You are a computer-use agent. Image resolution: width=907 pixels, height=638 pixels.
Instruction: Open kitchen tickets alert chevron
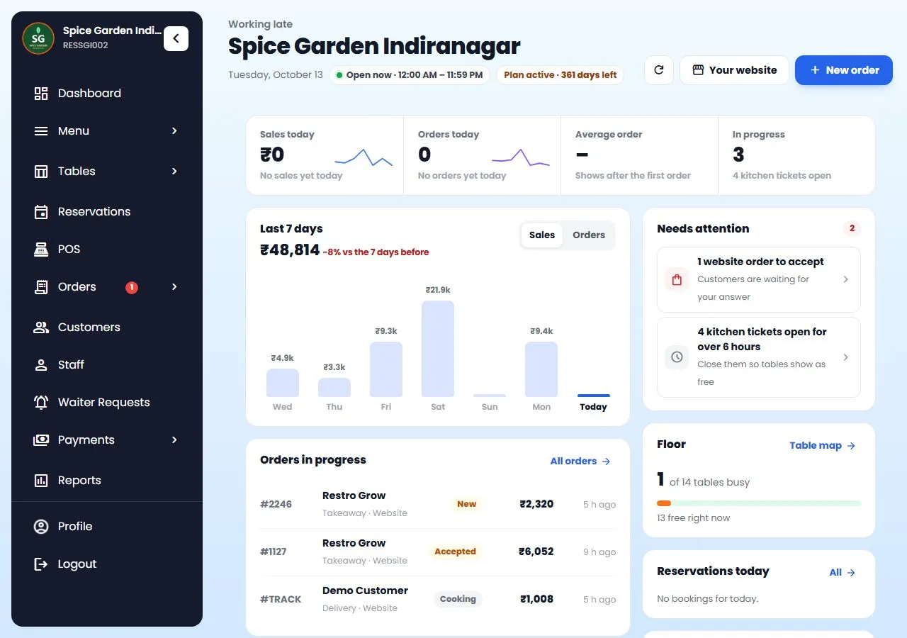click(845, 357)
